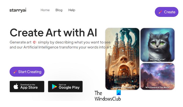Click the Windows Club blue logo icon

pos(119,93)
